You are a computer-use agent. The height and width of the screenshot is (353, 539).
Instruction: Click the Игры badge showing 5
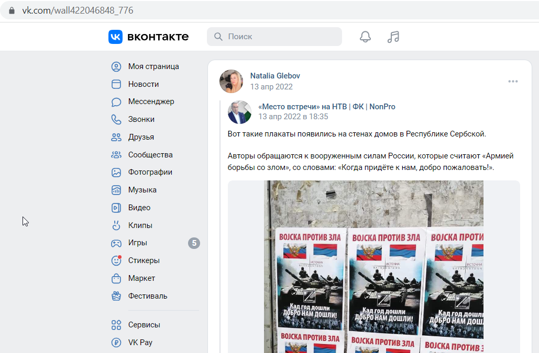point(194,243)
